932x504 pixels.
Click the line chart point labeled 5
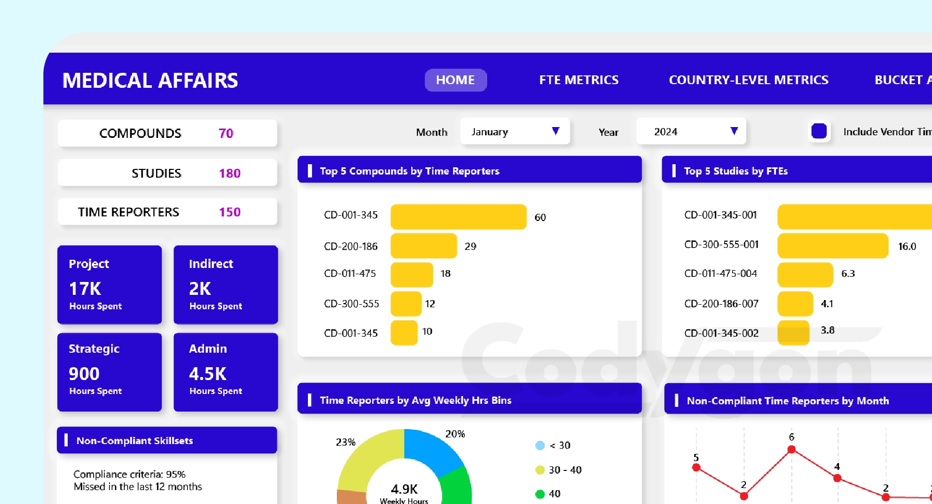click(696, 467)
